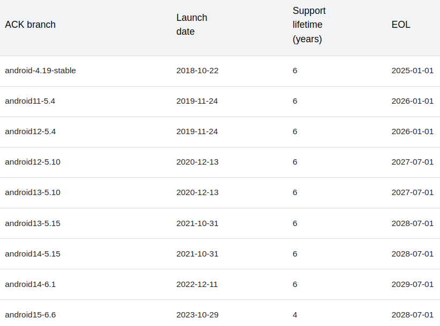
Task: Click the ACK branch column header
Action: click(x=30, y=25)
